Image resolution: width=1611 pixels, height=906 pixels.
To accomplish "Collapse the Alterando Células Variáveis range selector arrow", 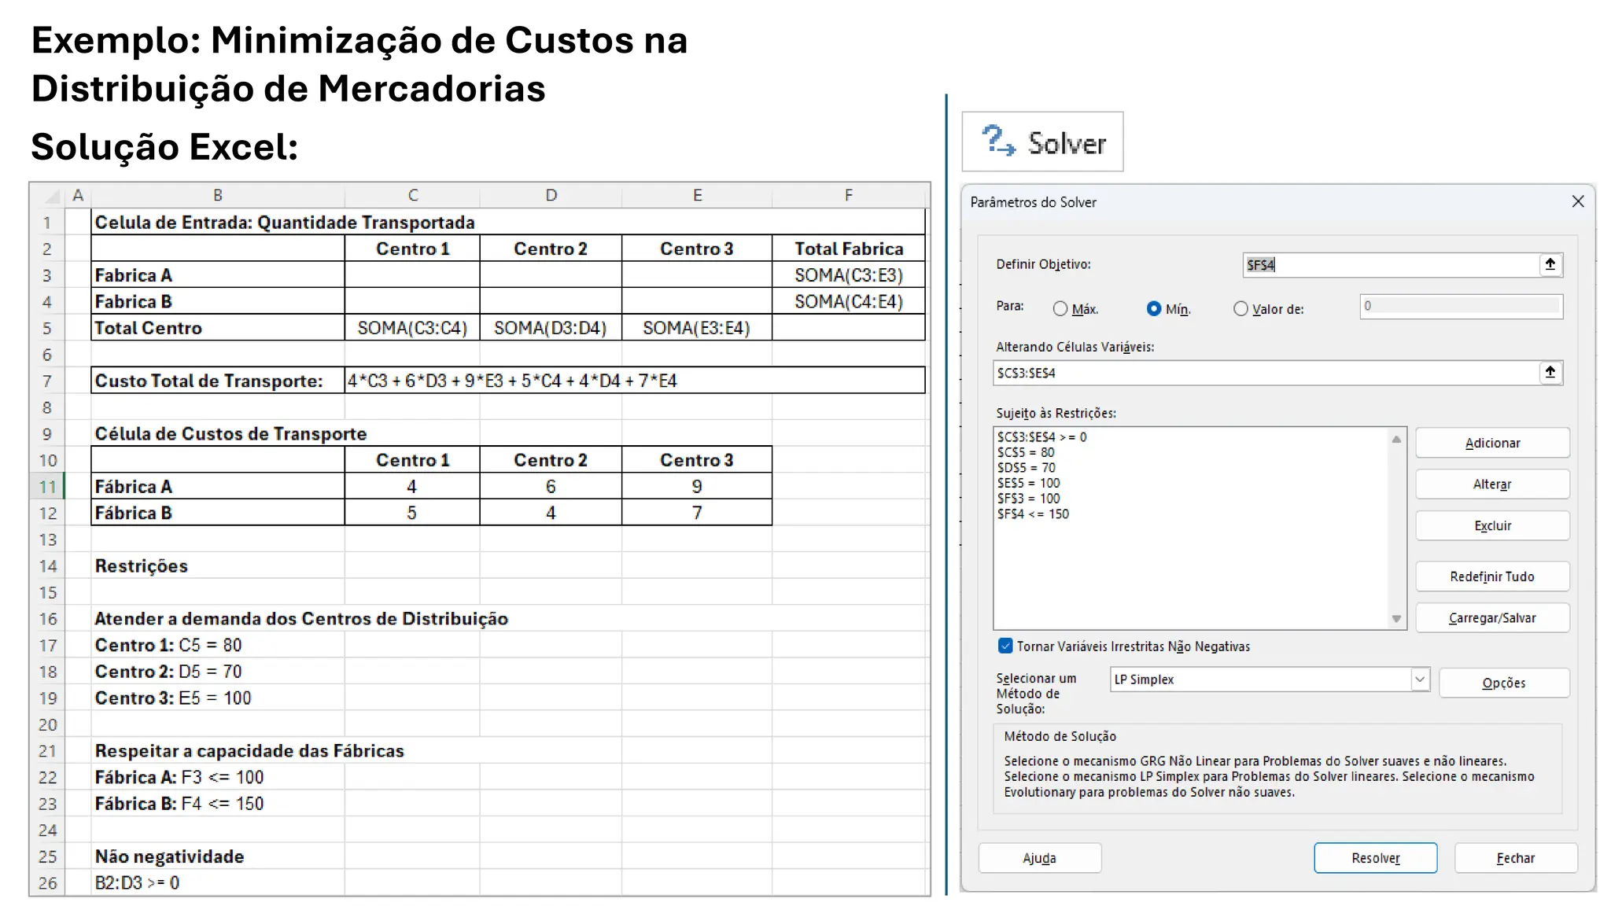I will pos(1550,373).
